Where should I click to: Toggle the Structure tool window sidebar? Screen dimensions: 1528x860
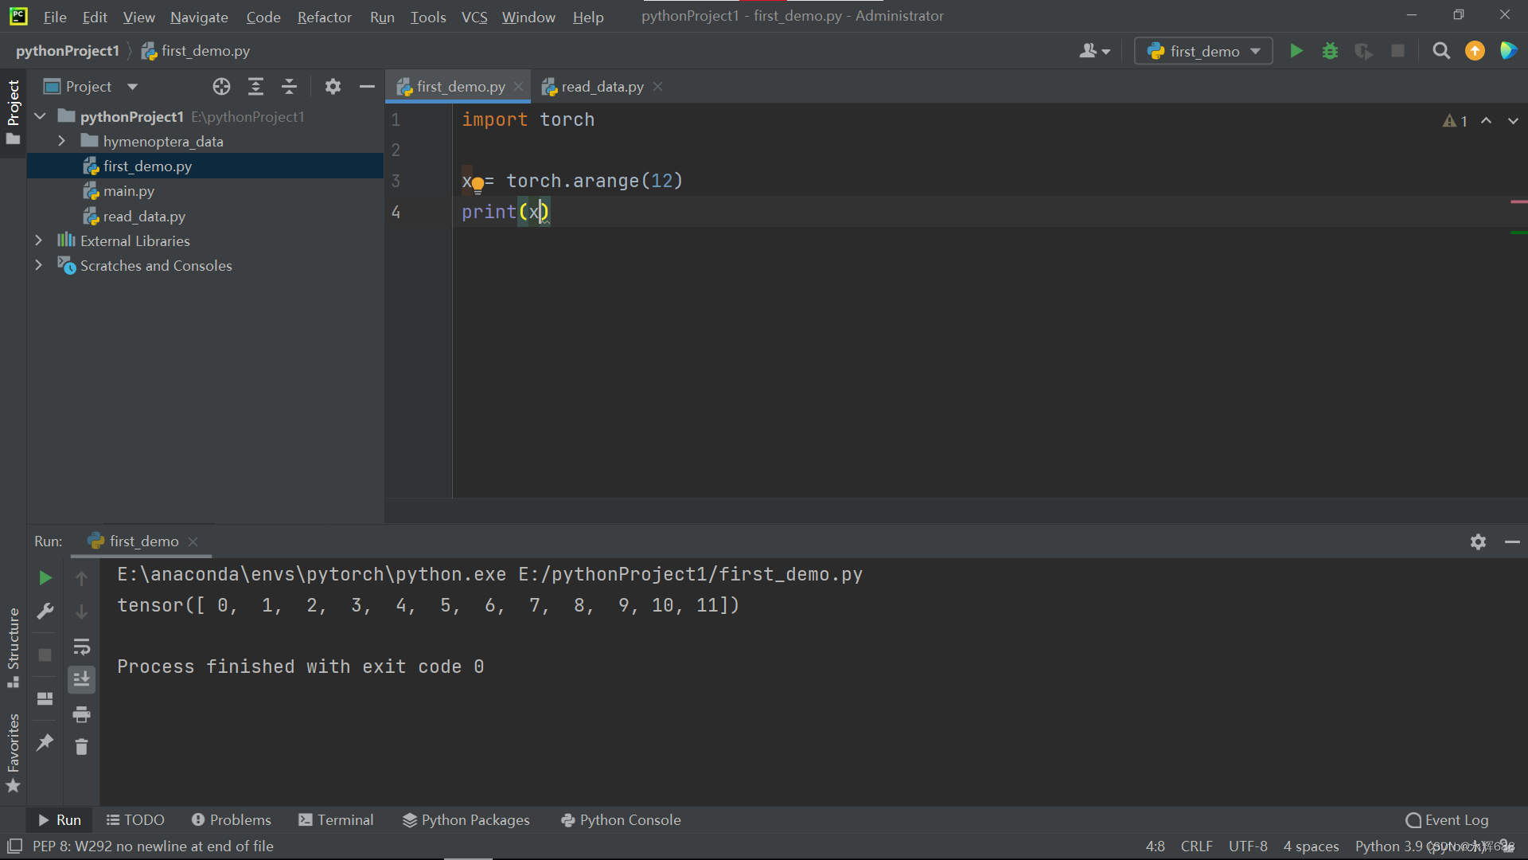pos(13,647)
